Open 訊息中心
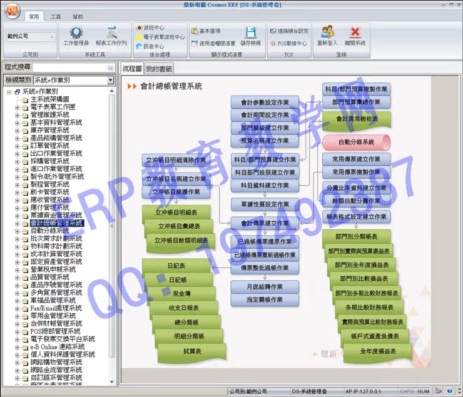The width and height of the screenshot is (463, 397). click(150, 47)
